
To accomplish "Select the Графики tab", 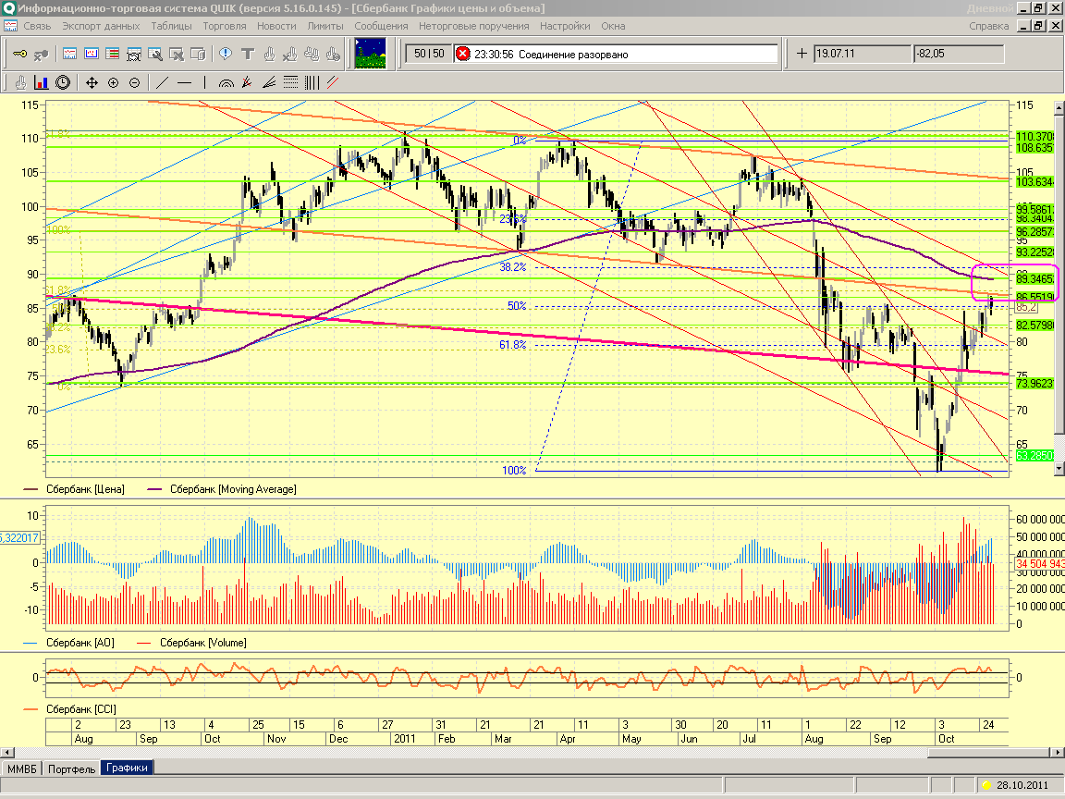I will [127, 768].
